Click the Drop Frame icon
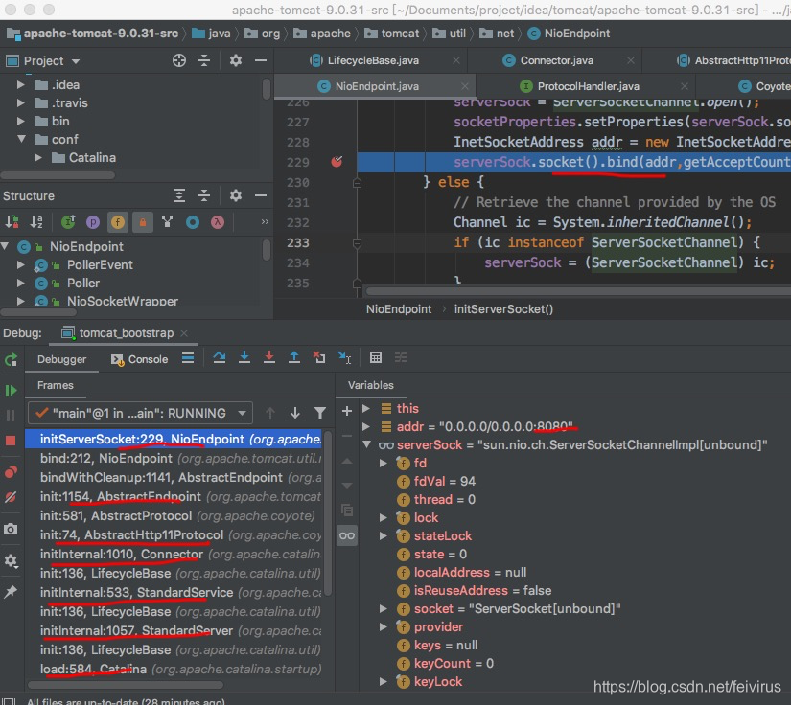Image resolution: width=791 pixels, height=705 pixels. (x=319, y=358)
